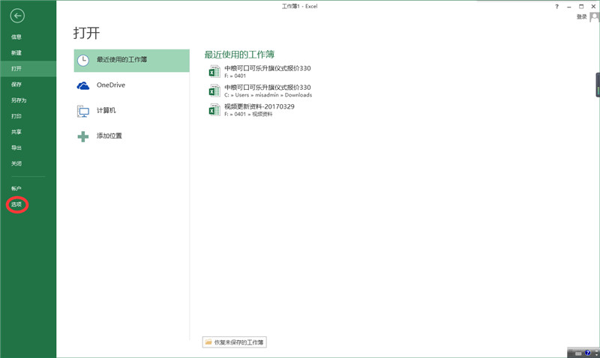This screenshot has width=600, height=358.
Task: Choose 另存为 from the sidebar
Action: (x=19, y=100)
